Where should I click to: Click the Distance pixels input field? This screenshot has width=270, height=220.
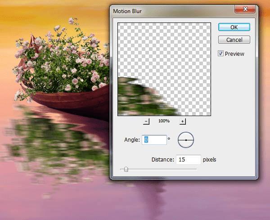pos(189,160)
